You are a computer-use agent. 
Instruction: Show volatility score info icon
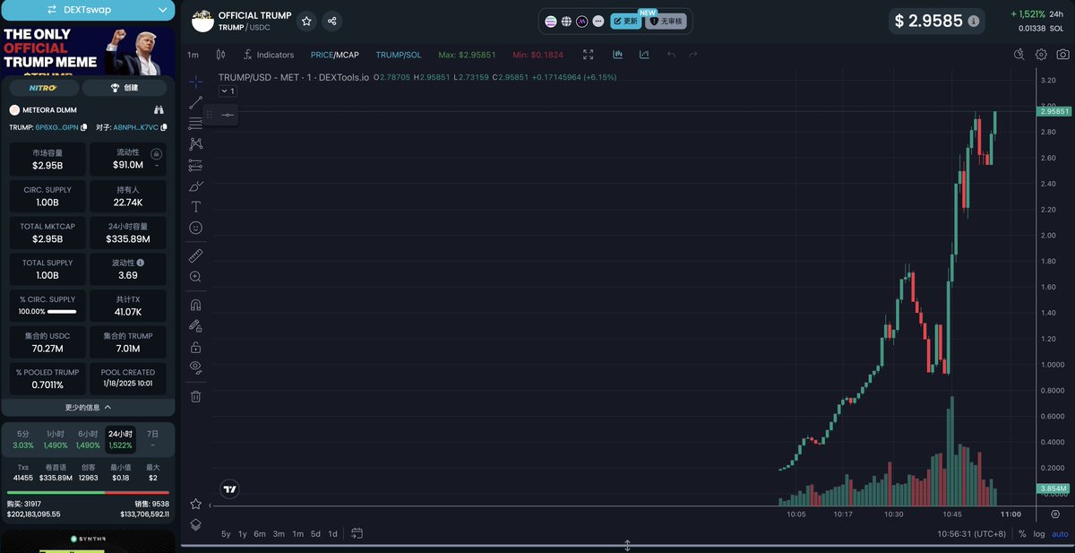pos(140,263)
